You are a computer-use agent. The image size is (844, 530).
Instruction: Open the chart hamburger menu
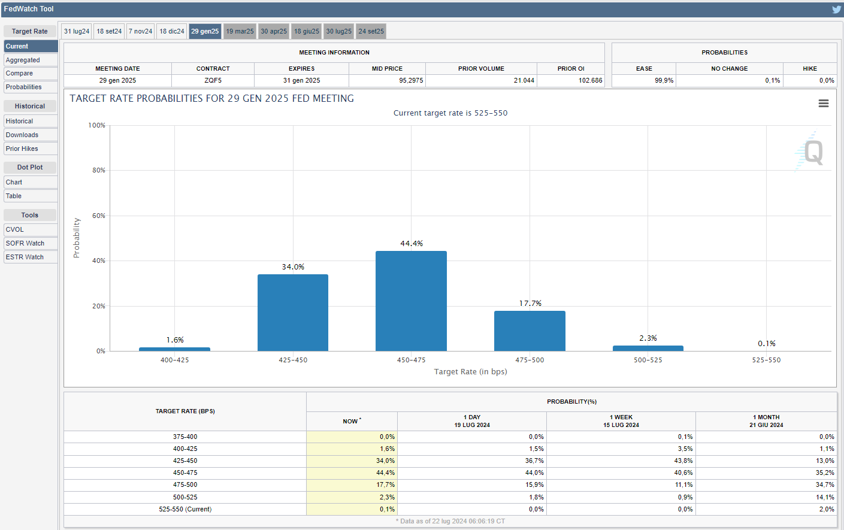coord(824,104)
